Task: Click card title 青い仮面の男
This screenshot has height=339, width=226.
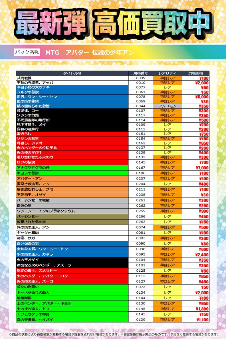Action: [x=28, y=243]
